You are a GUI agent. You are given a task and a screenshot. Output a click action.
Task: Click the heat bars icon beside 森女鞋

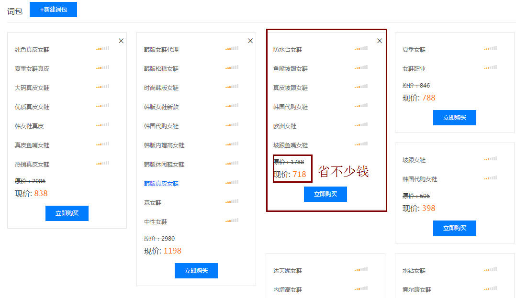[232, 201]
